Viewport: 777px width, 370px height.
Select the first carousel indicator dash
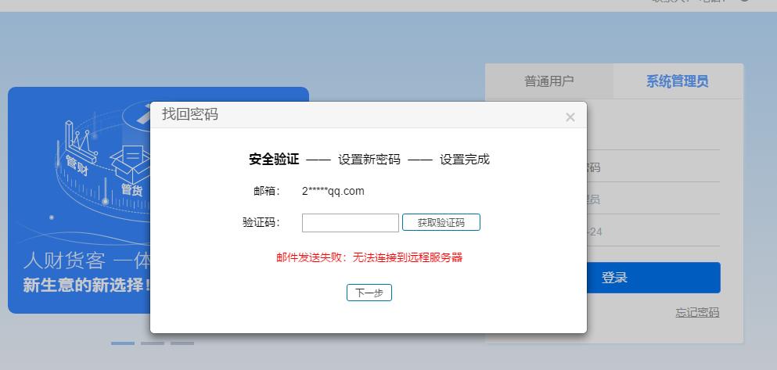(122, 343)
